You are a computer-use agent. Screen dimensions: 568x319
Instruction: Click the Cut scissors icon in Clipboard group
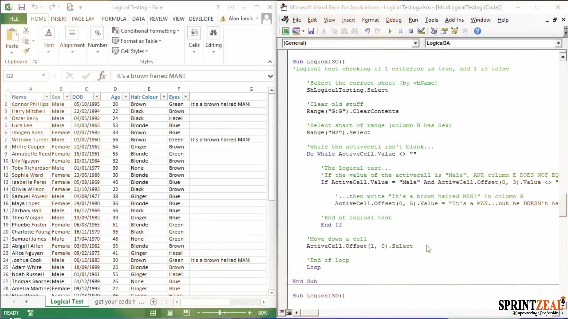[x=26, y=30]
